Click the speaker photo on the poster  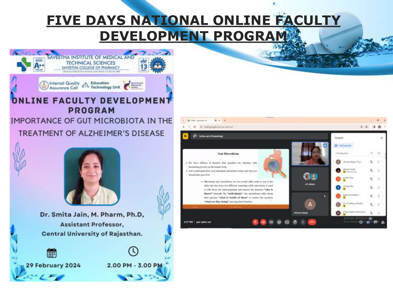tap(92, 176)
